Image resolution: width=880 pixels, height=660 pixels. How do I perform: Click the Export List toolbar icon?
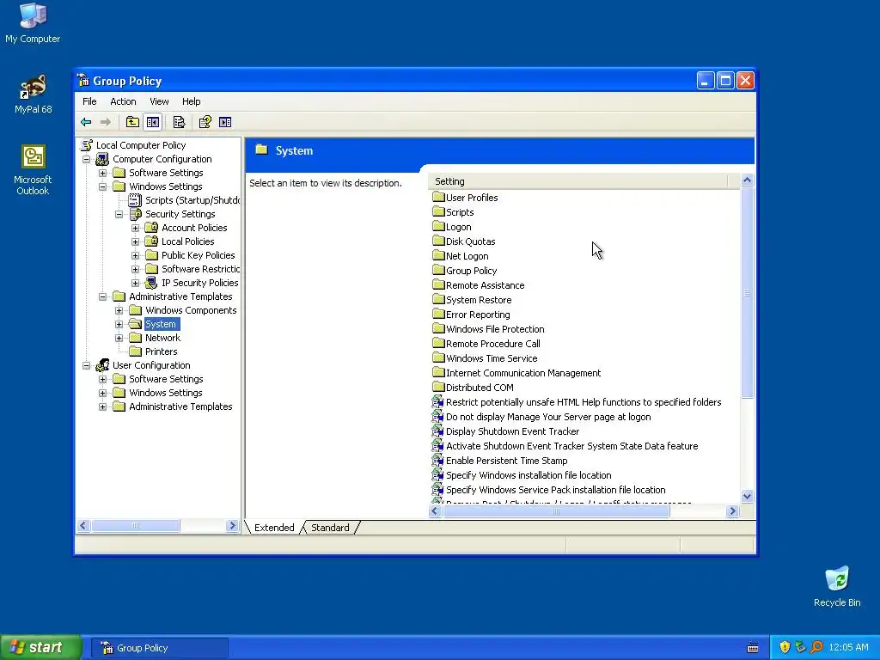click(179, 122)
